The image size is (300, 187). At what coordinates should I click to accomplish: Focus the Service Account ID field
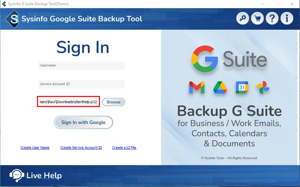(81, 84)
